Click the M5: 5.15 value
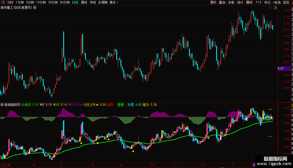Screen dimensions: 293x168 coord(46,105)
